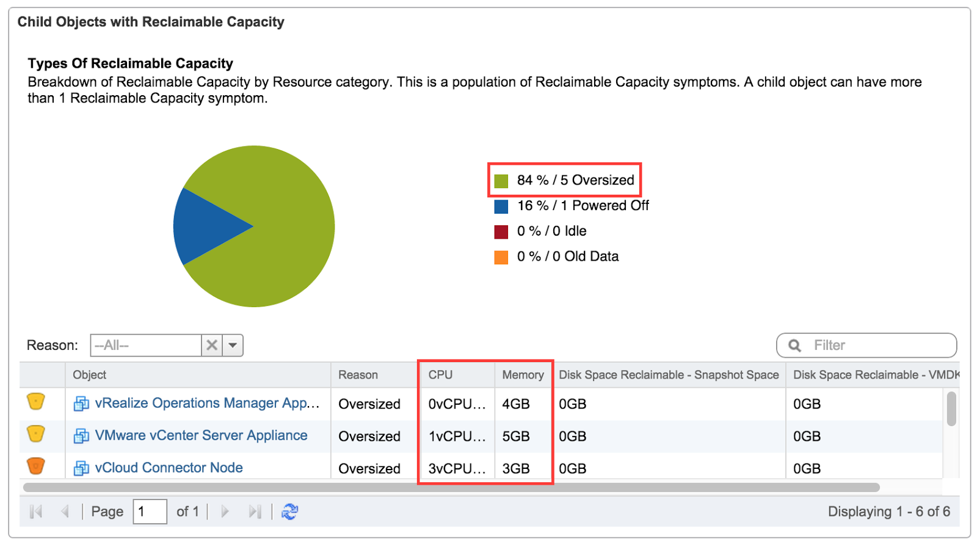Image resolution: width=977 pixels, height=544 pixels.
Task: Click the next page arrow icon
Action: click(225, 512)
